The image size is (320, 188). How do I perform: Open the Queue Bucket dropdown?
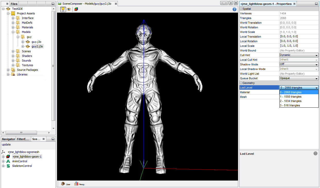[x=317, y=78]
